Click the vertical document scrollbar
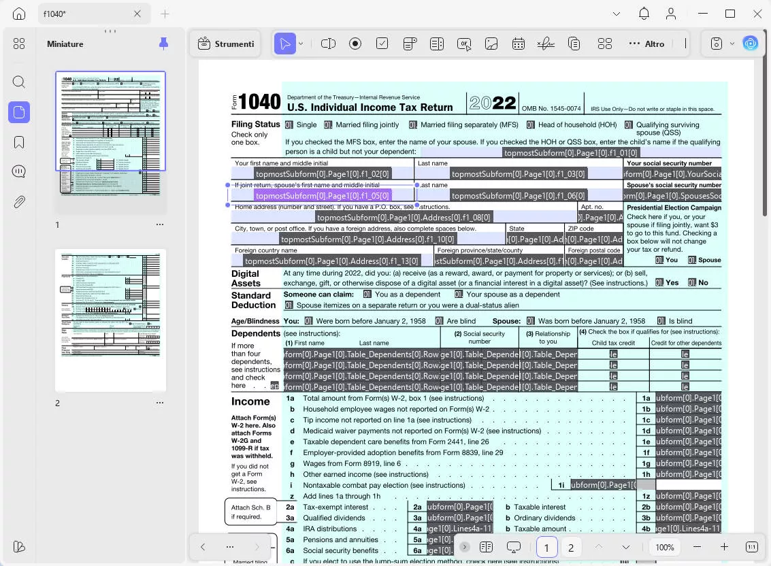771x566 pixels. click(x=765, y=123)
